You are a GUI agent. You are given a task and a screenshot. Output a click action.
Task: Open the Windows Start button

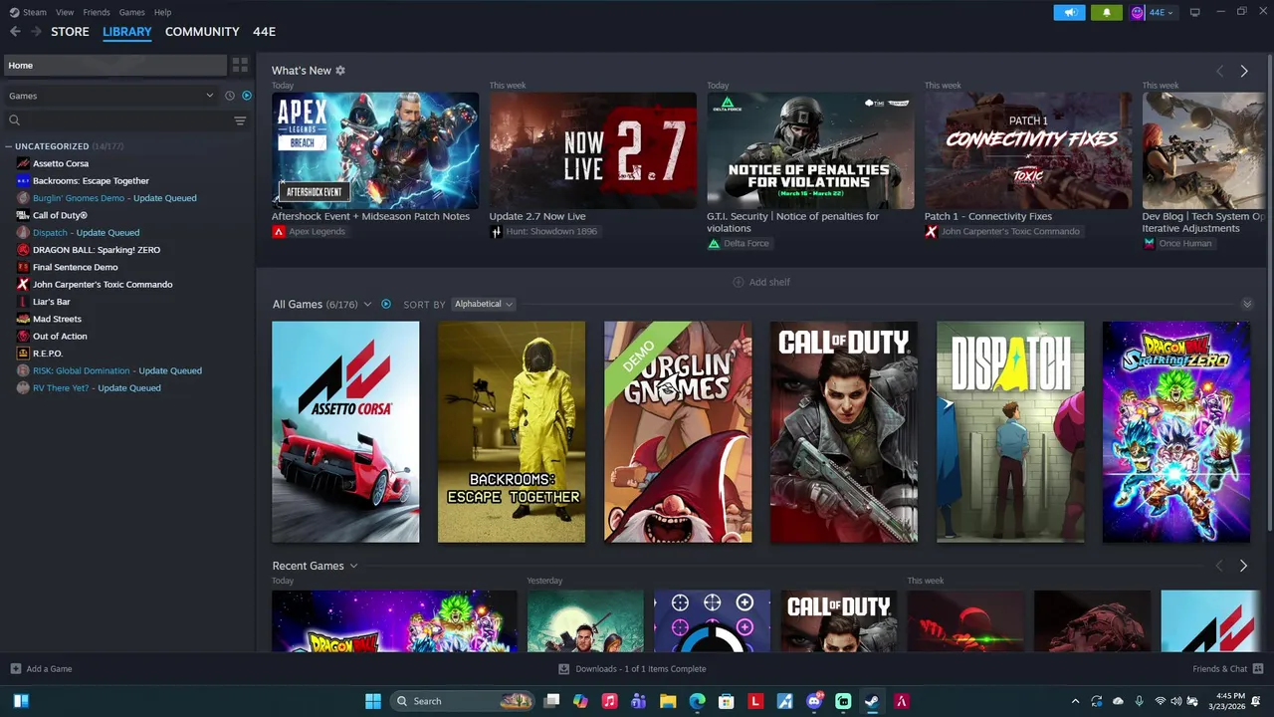tap(373, 701)
